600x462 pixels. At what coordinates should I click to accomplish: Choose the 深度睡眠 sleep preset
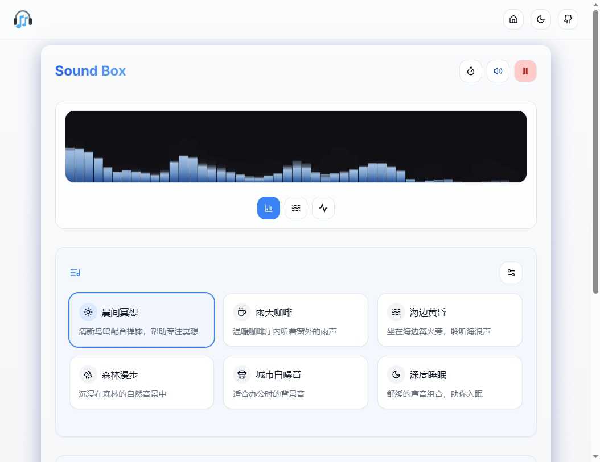(449, 382)
